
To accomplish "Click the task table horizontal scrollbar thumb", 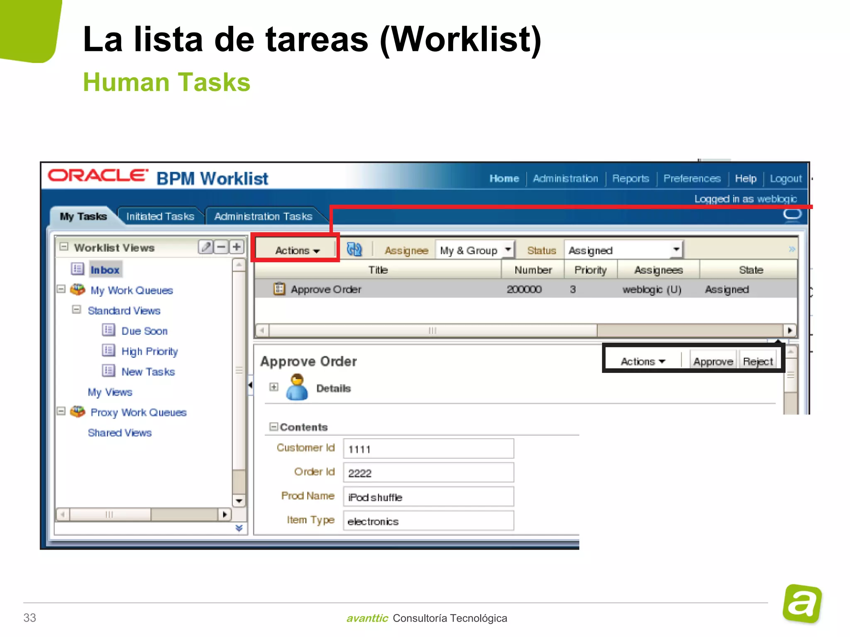I will [433, 331].
